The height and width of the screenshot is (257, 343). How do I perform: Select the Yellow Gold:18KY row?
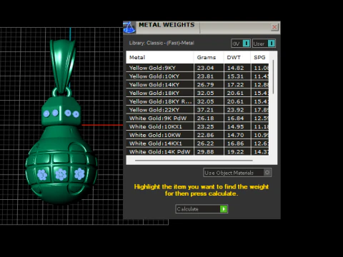coord(197,93)
